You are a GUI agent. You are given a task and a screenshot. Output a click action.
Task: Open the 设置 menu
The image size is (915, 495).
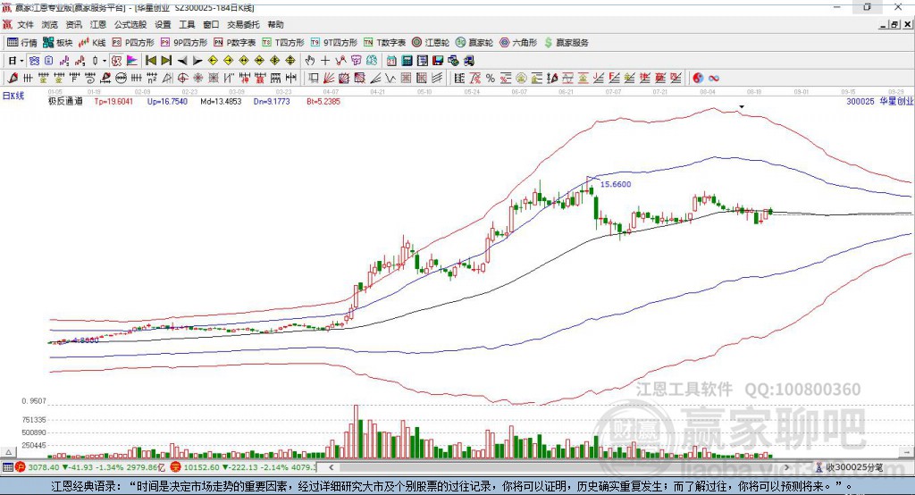pyautogui.click(x=163, y=24)
